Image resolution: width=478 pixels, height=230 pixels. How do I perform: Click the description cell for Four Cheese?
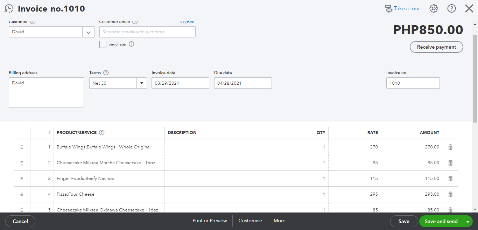click(220, 194)
